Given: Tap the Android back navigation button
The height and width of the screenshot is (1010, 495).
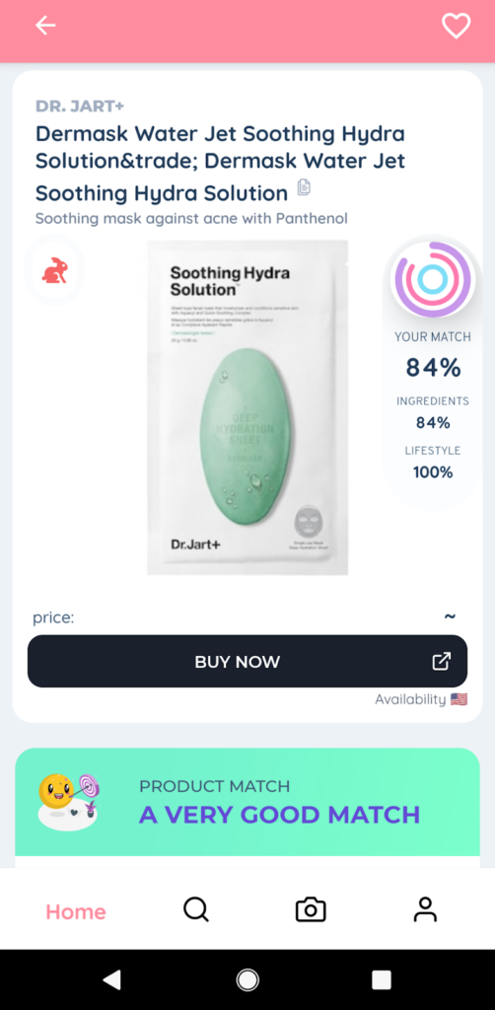Looking at the screenshot, I should (112, 979).
